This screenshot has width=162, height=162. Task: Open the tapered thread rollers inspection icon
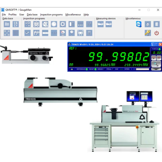45,24
